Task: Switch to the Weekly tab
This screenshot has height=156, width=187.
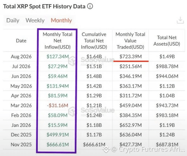Action: tap(35, 20)
